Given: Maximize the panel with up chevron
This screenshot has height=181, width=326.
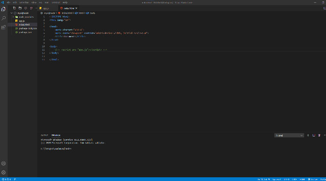Looking at the screenshot, I should (325, 135).
